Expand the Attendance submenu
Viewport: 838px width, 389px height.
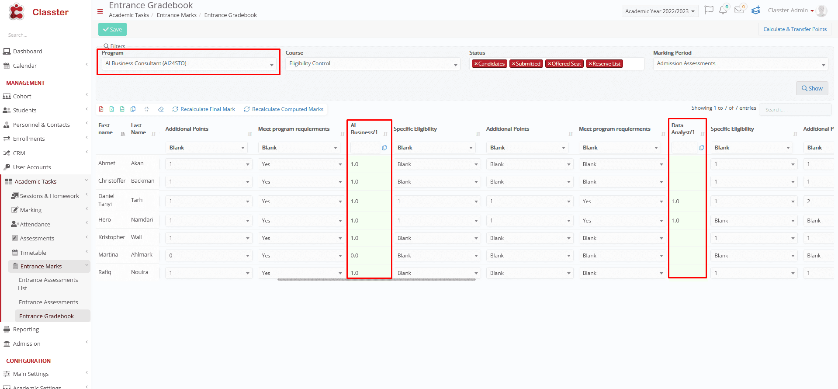point(49,224)
